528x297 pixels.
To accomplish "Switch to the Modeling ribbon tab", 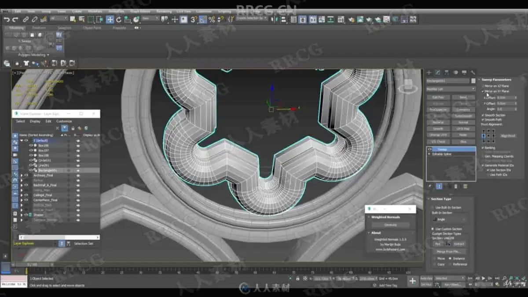I will tap(17, 28).
